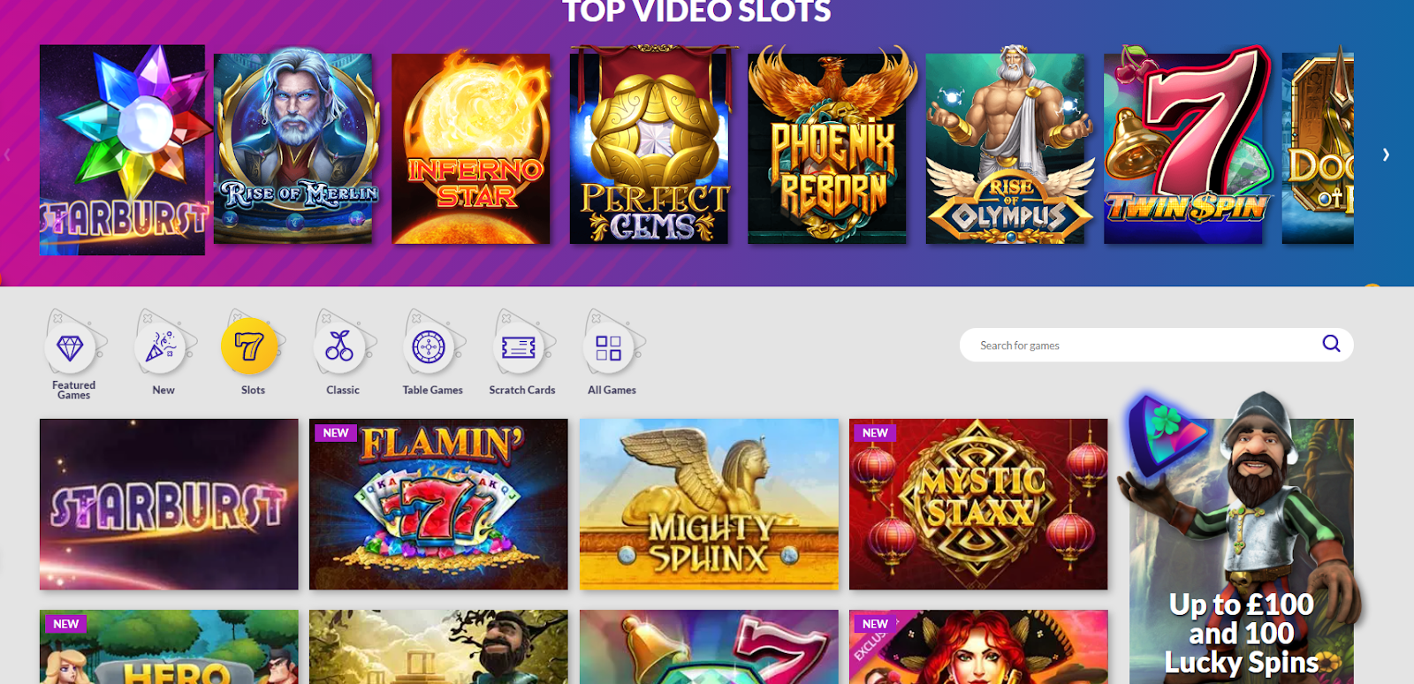The image size is (1414, 684).
Task: Click the TOP VIDEO SLOTS heading
Action: (x=696, y=11)
